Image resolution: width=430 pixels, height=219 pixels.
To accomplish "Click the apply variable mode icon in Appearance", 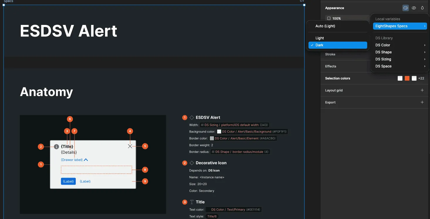I will coord(405,8).
